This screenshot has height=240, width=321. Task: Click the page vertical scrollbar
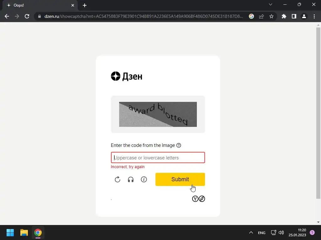coord(318,113)
